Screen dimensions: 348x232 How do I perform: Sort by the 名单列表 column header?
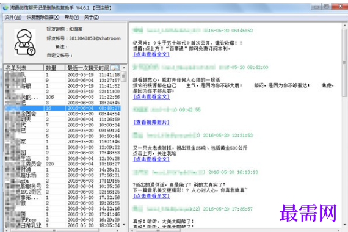[x=24, y=68]
